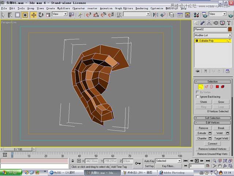Click Remove Isolated Vertices button
The height and width of the screenshot is (176, 234).
pyautogui.click(x=212, y=149)
